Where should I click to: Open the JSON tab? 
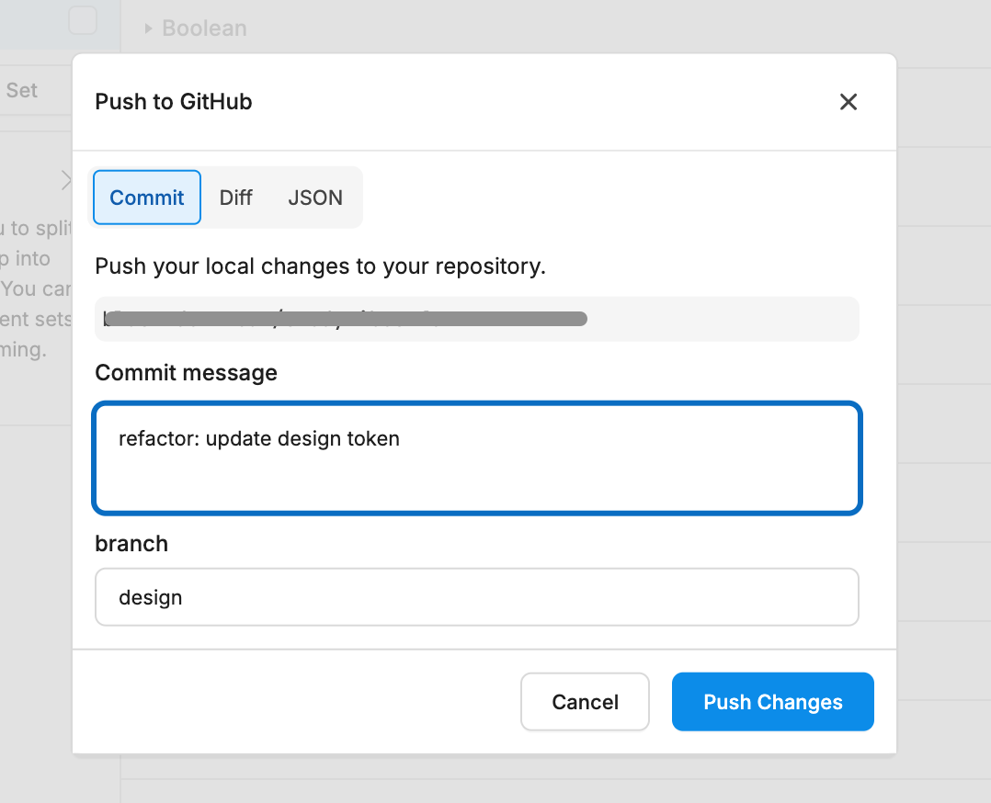(x=315, y=198)
